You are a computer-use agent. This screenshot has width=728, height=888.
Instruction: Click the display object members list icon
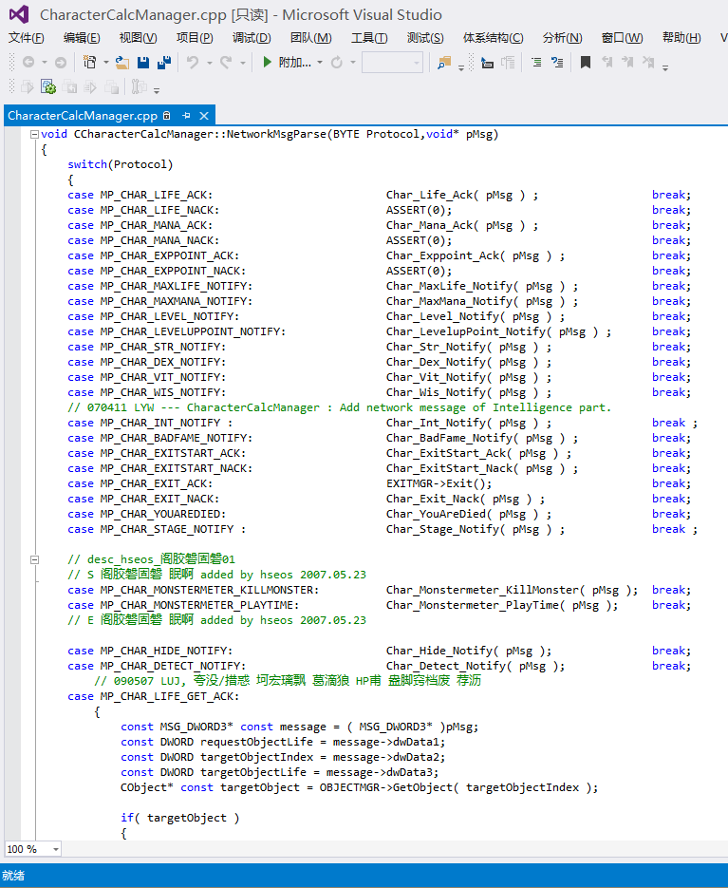487,63
